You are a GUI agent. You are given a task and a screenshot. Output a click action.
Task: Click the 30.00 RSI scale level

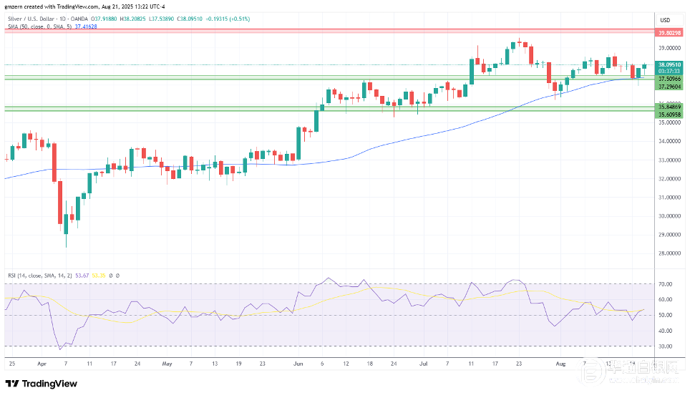[666, 346]
